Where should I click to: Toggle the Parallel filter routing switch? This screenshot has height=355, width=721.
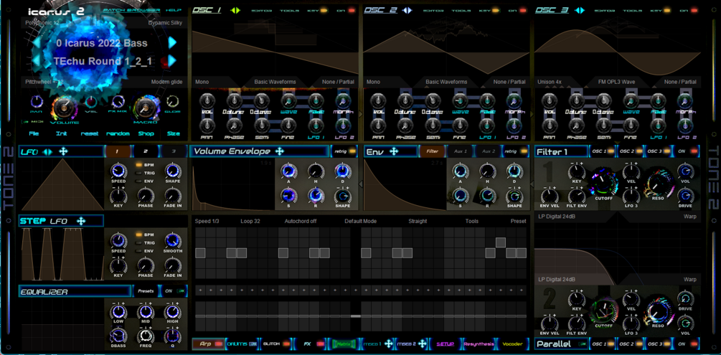[583, 344]
